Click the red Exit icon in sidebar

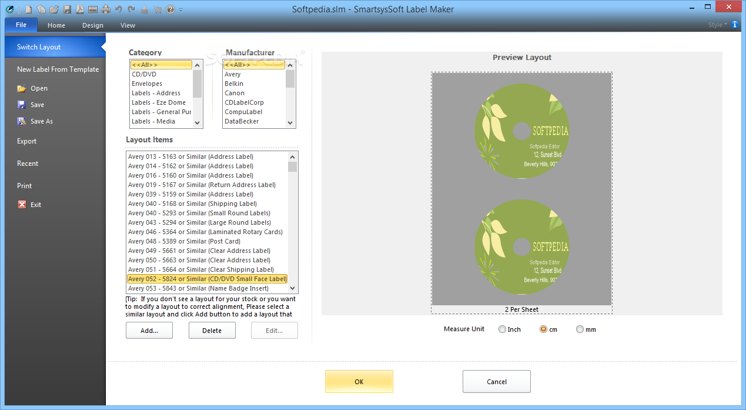pyautogui.click(x=22, y=205)
